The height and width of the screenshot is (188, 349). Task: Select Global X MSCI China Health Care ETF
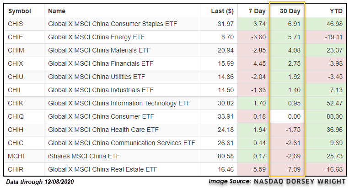pos(103,130)
